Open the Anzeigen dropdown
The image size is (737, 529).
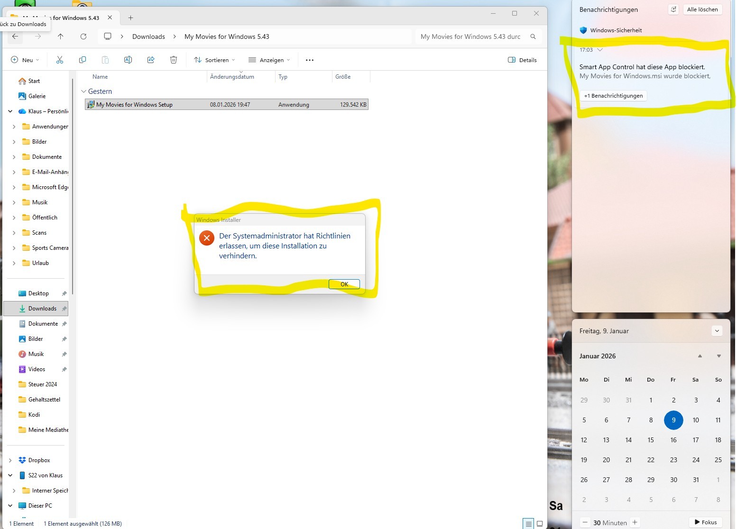(269, 60)
